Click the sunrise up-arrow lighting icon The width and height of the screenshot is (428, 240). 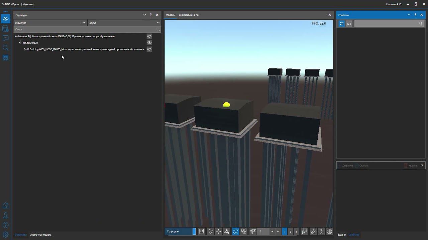[321, 231]
